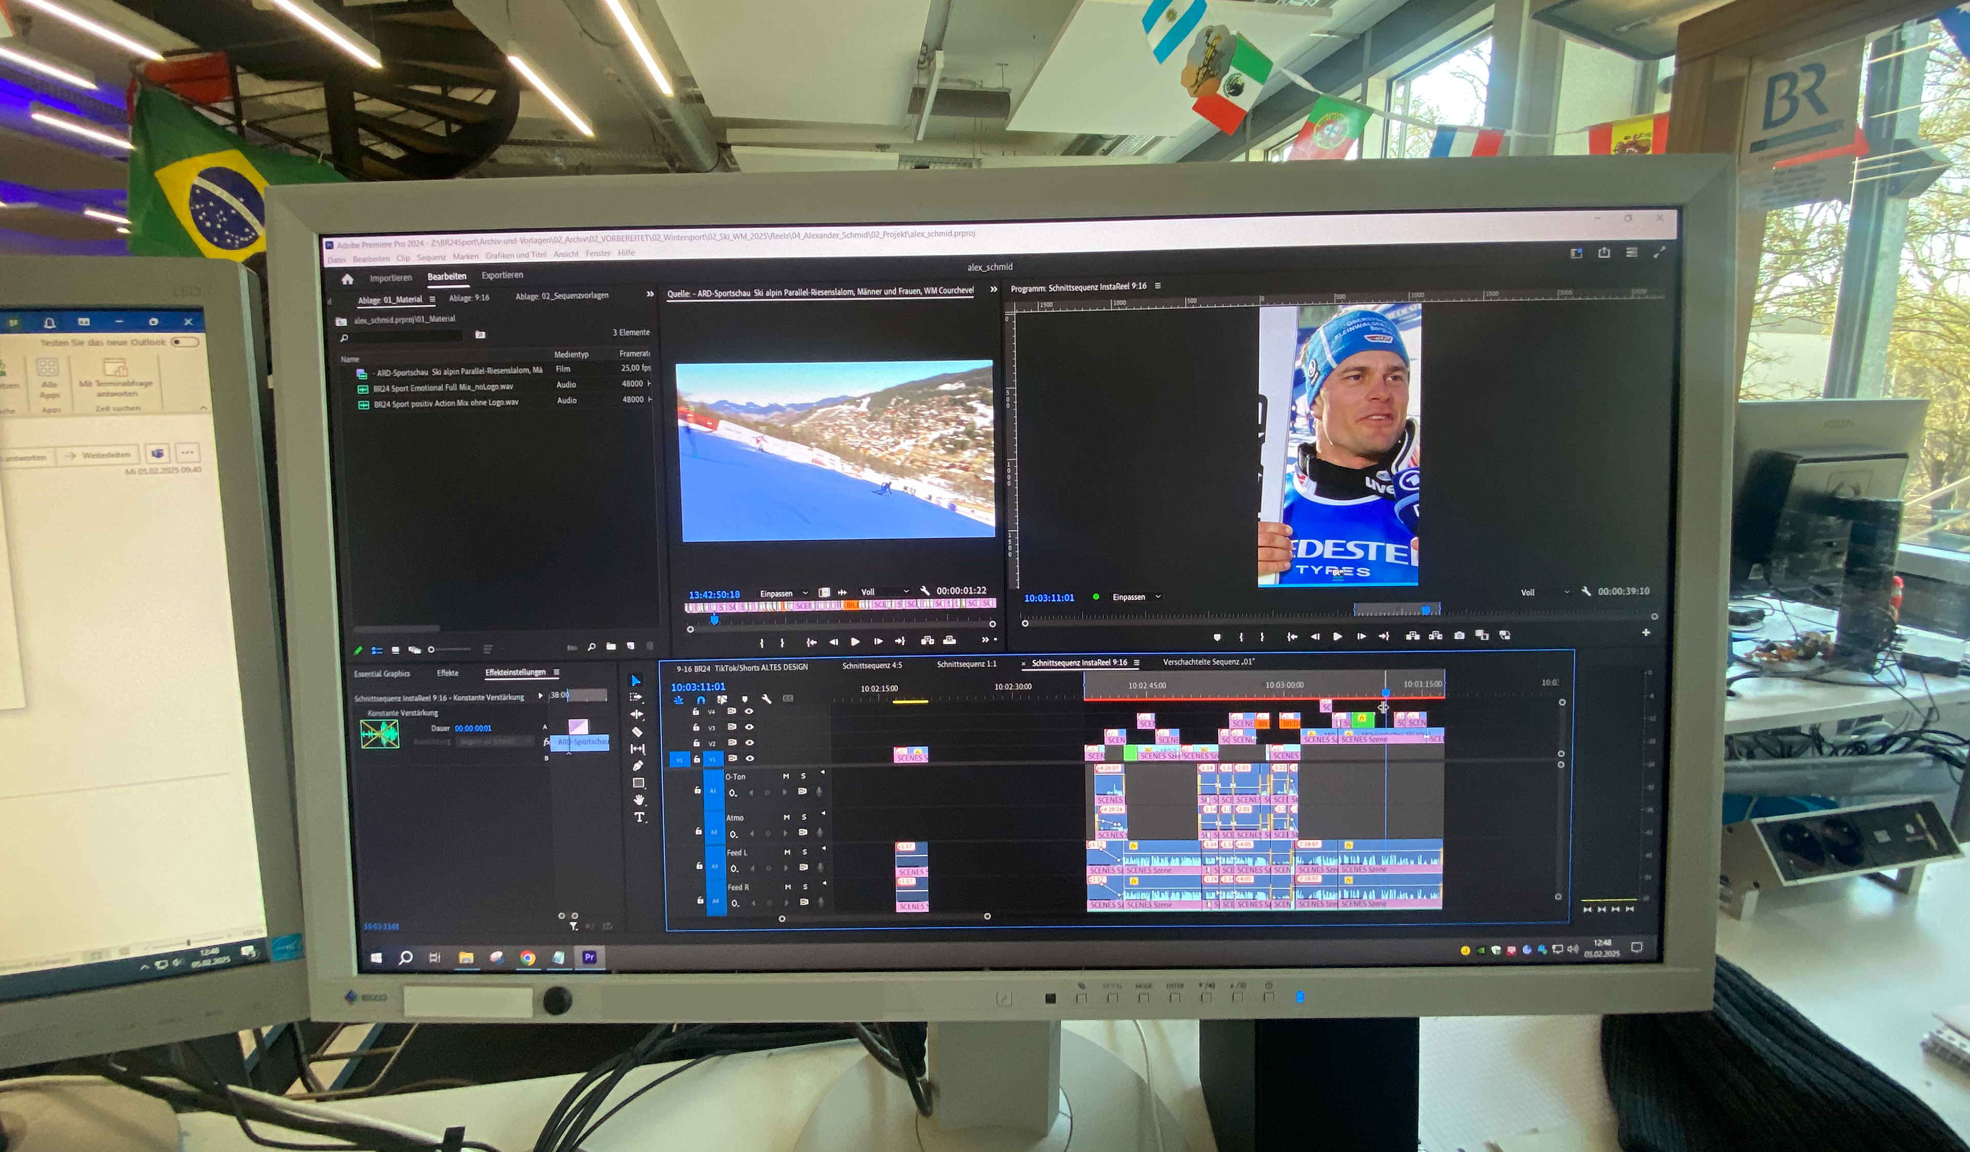The image size is (1970, 1152).
Task: Open Source monitor Voll resolution dropdown
Action: [x=884, y=592]
